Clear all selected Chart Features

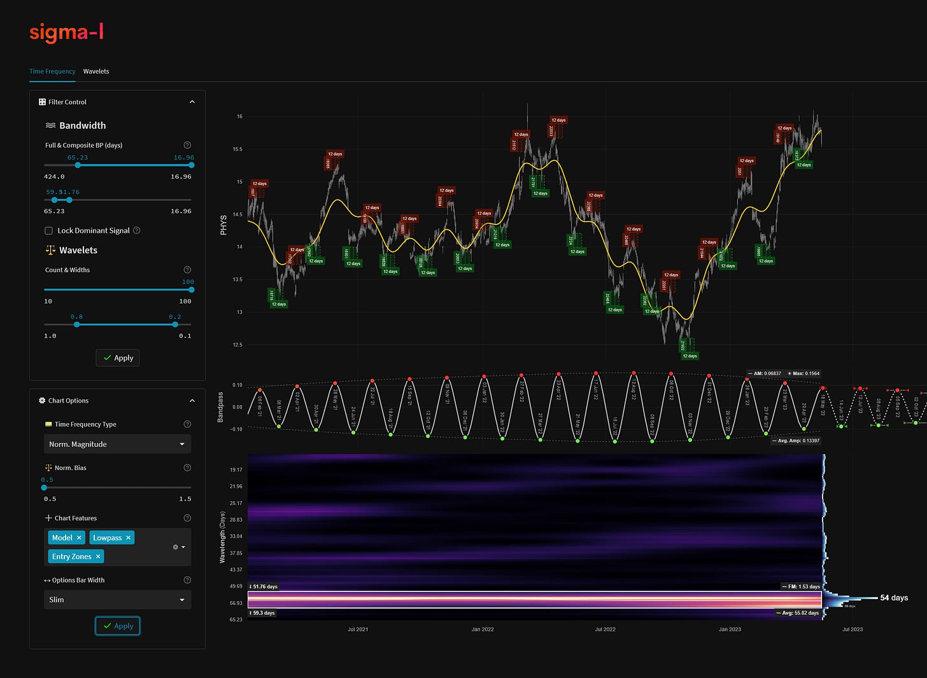pyautogui.click(x=175, y=547)
